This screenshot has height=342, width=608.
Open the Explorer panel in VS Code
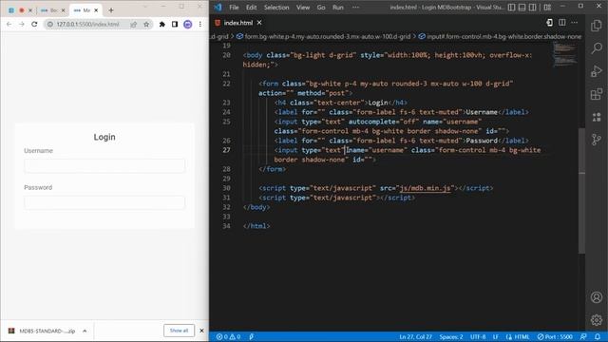(x=597, y=26)
